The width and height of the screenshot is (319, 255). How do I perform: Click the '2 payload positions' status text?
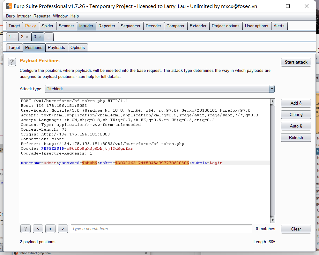[37, 242]
